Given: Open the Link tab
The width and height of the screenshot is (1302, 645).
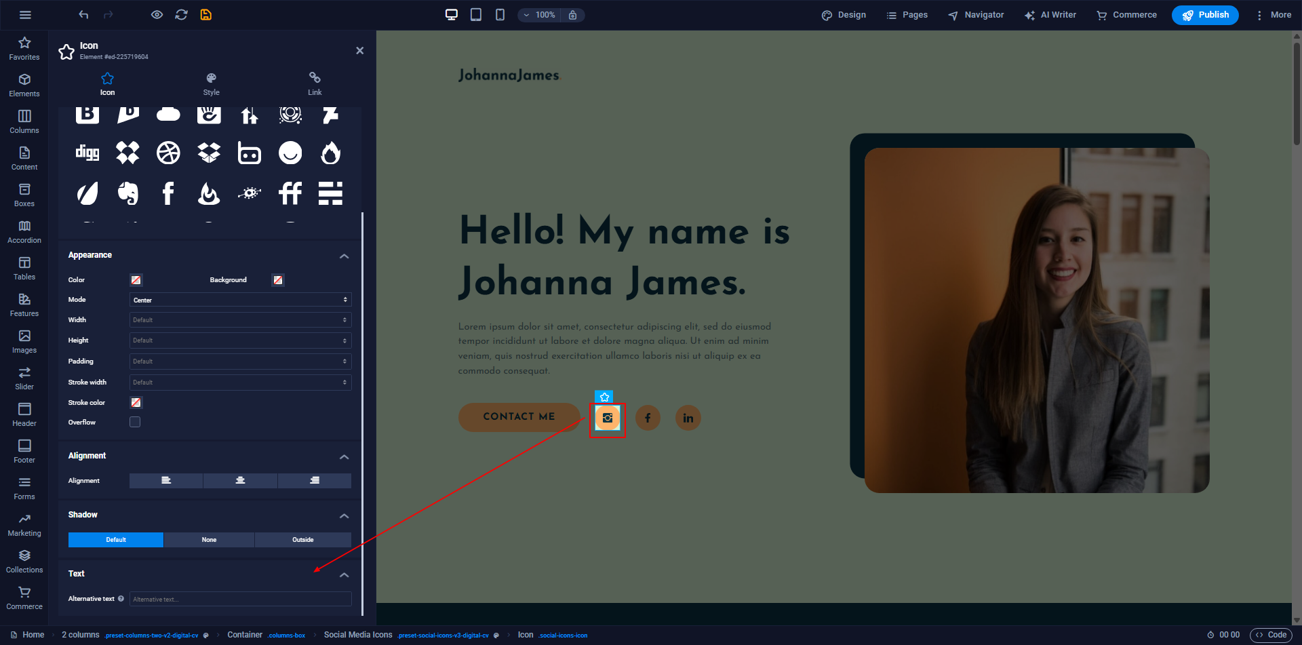Looking at the screenshot, I should 315,84.
